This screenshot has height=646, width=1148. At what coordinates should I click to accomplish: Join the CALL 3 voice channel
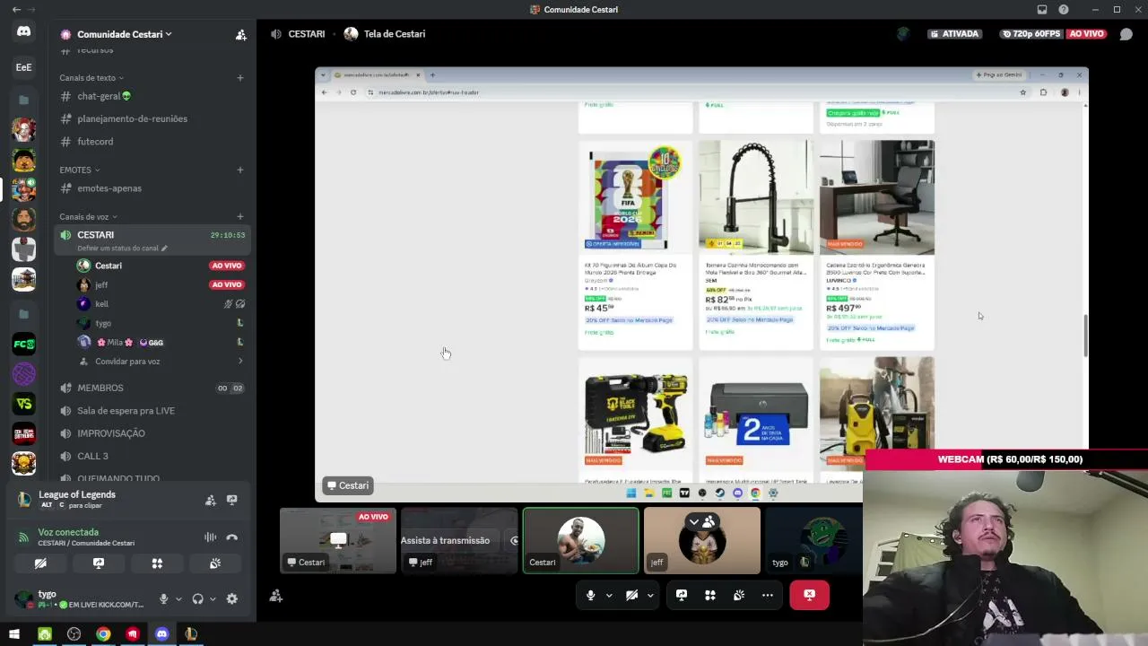click(151, 456)
